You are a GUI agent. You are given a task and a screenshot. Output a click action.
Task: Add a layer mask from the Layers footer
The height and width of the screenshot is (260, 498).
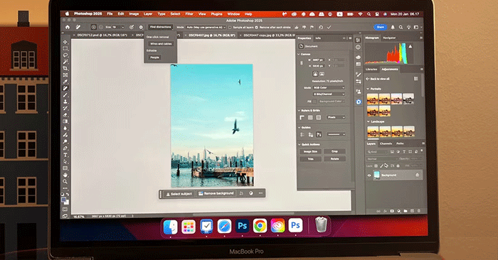tap(392, 210)
